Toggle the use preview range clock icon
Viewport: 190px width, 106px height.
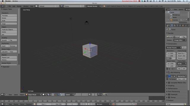[x=35, y=104]
